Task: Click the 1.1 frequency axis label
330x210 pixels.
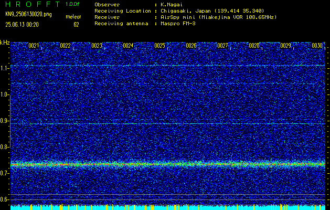Action: click(x=4, y=68)
